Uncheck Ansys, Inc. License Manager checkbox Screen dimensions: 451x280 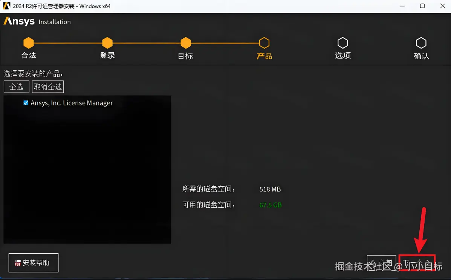[26, 103]
